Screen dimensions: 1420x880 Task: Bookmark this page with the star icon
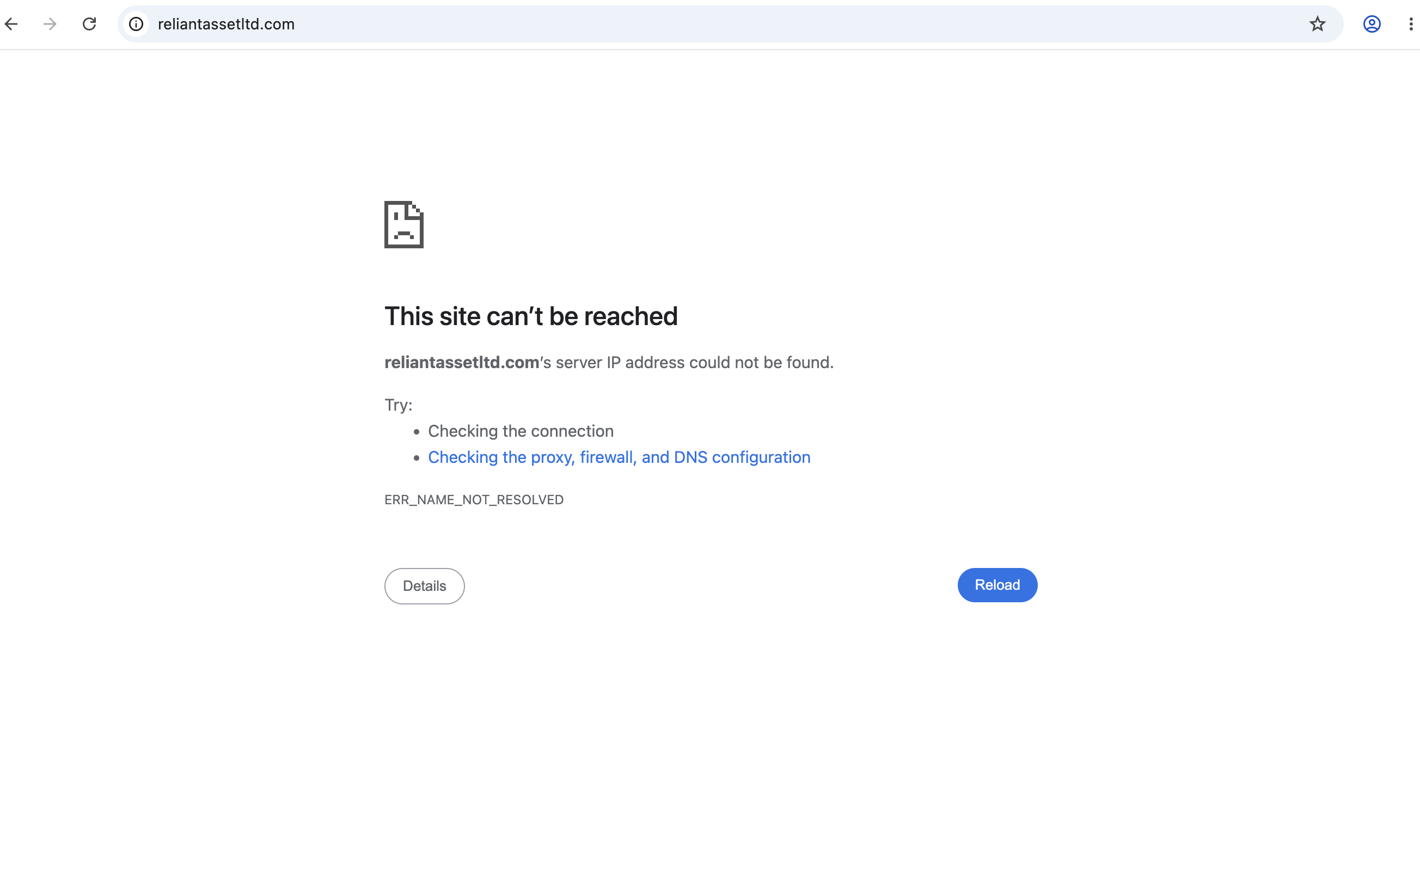[1317, 24]
